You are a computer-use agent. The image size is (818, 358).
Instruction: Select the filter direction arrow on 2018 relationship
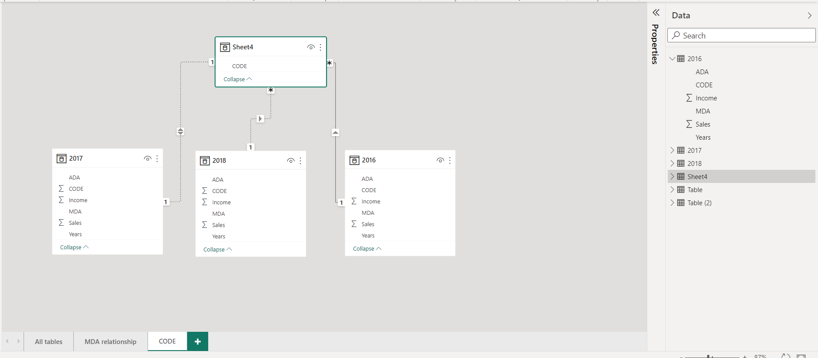[260, 119]
